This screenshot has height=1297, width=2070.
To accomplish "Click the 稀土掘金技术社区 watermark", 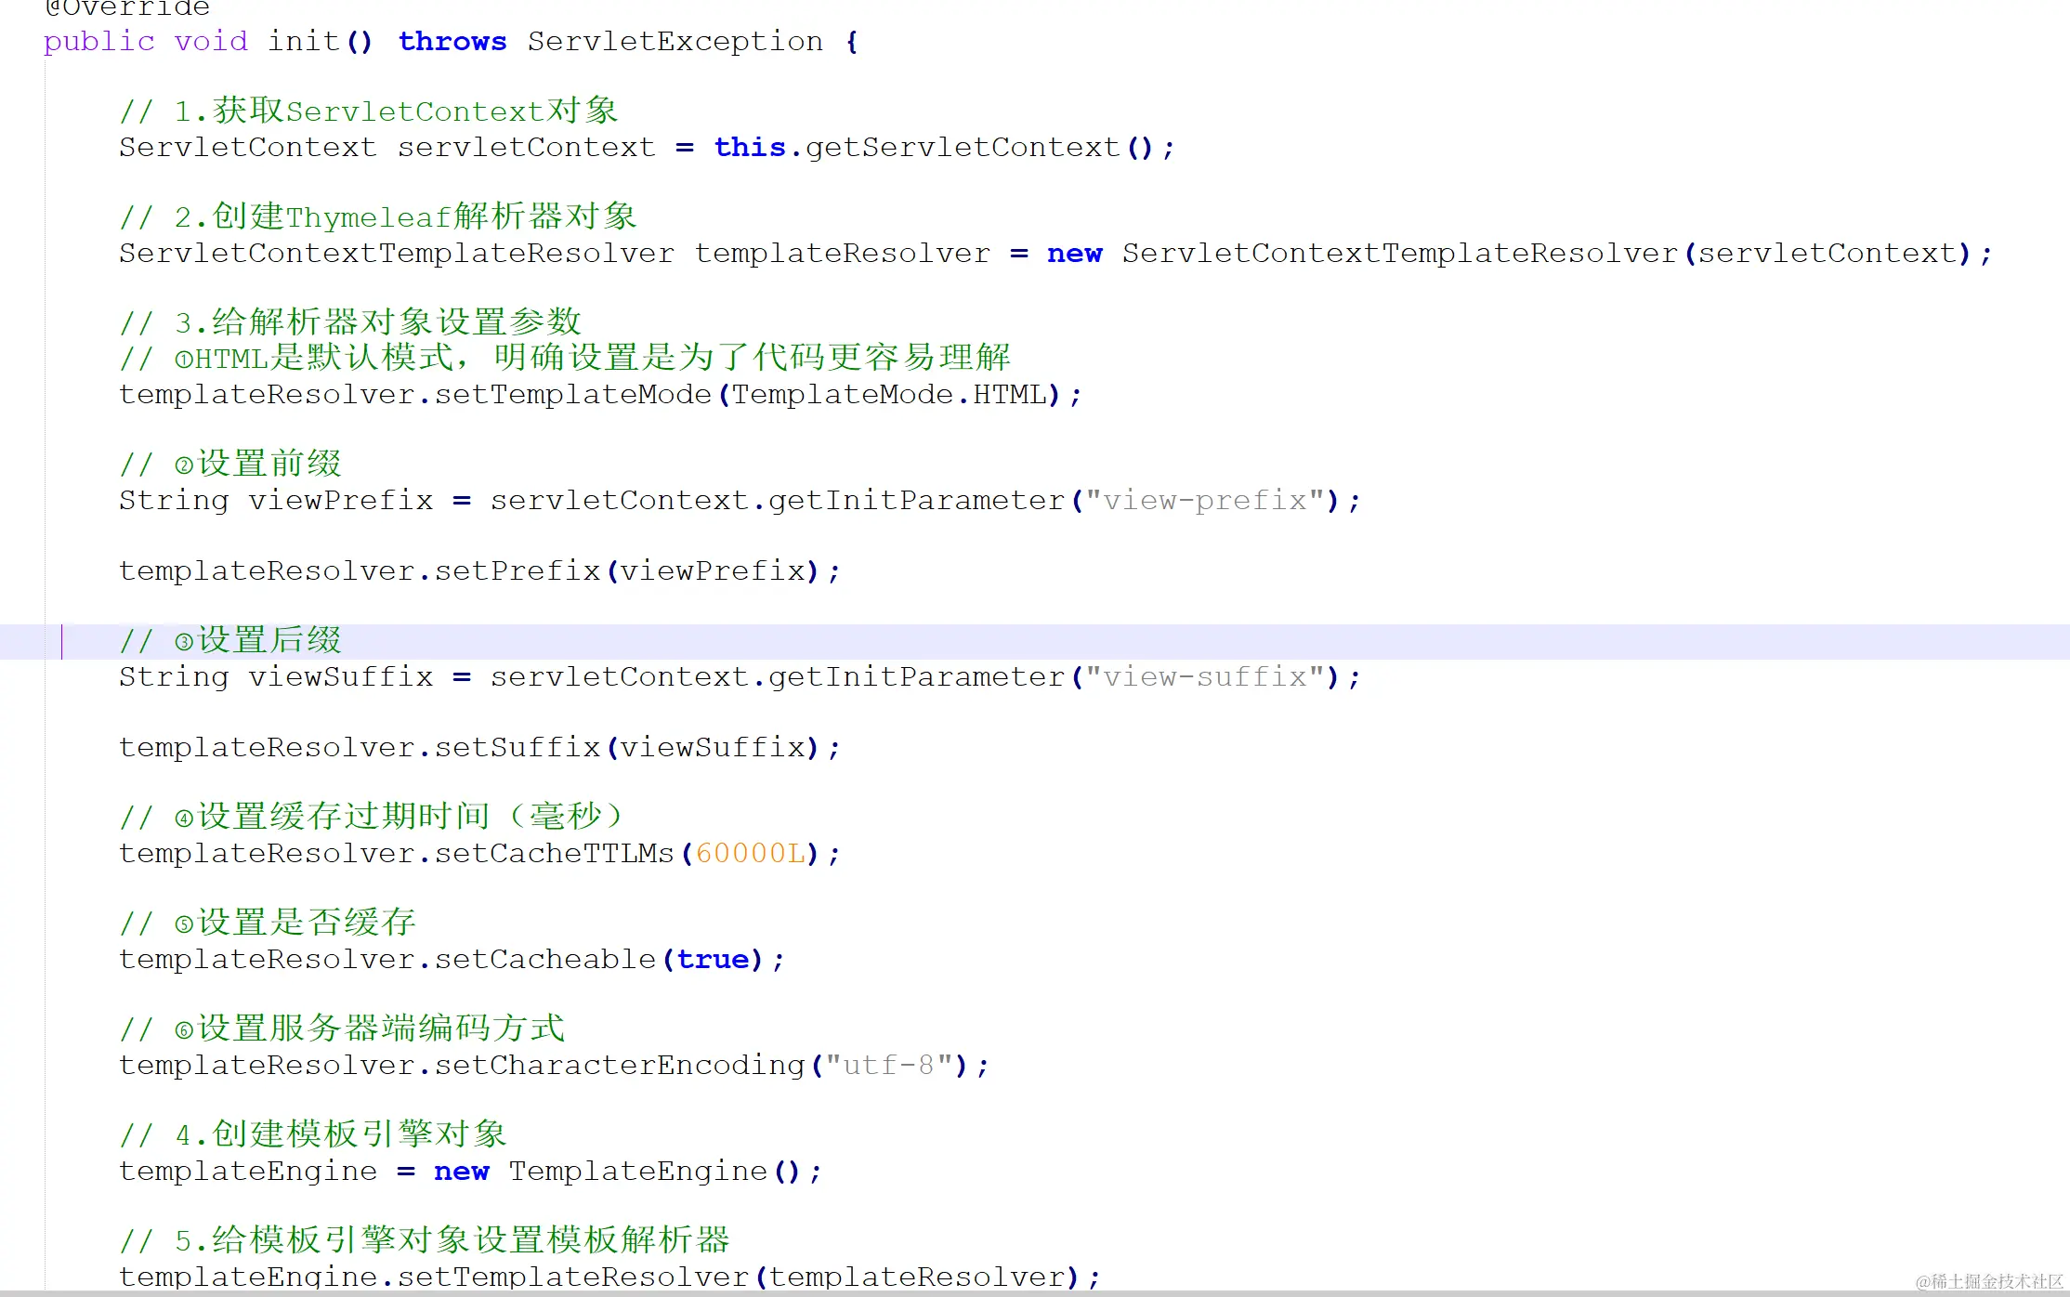I will pyautogui.click(x=1988, y=1281).
